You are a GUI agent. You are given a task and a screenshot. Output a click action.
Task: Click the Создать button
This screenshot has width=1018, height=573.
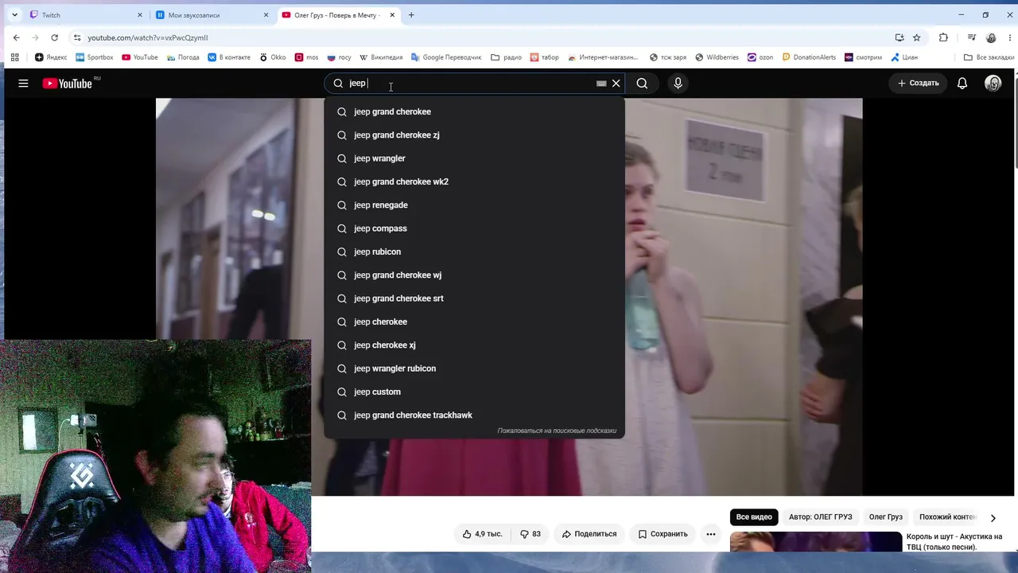click(918, 84)
